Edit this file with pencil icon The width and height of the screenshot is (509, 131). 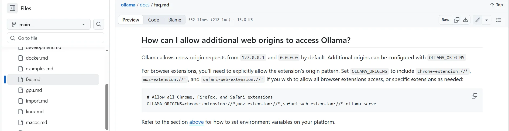coord(477,20)
